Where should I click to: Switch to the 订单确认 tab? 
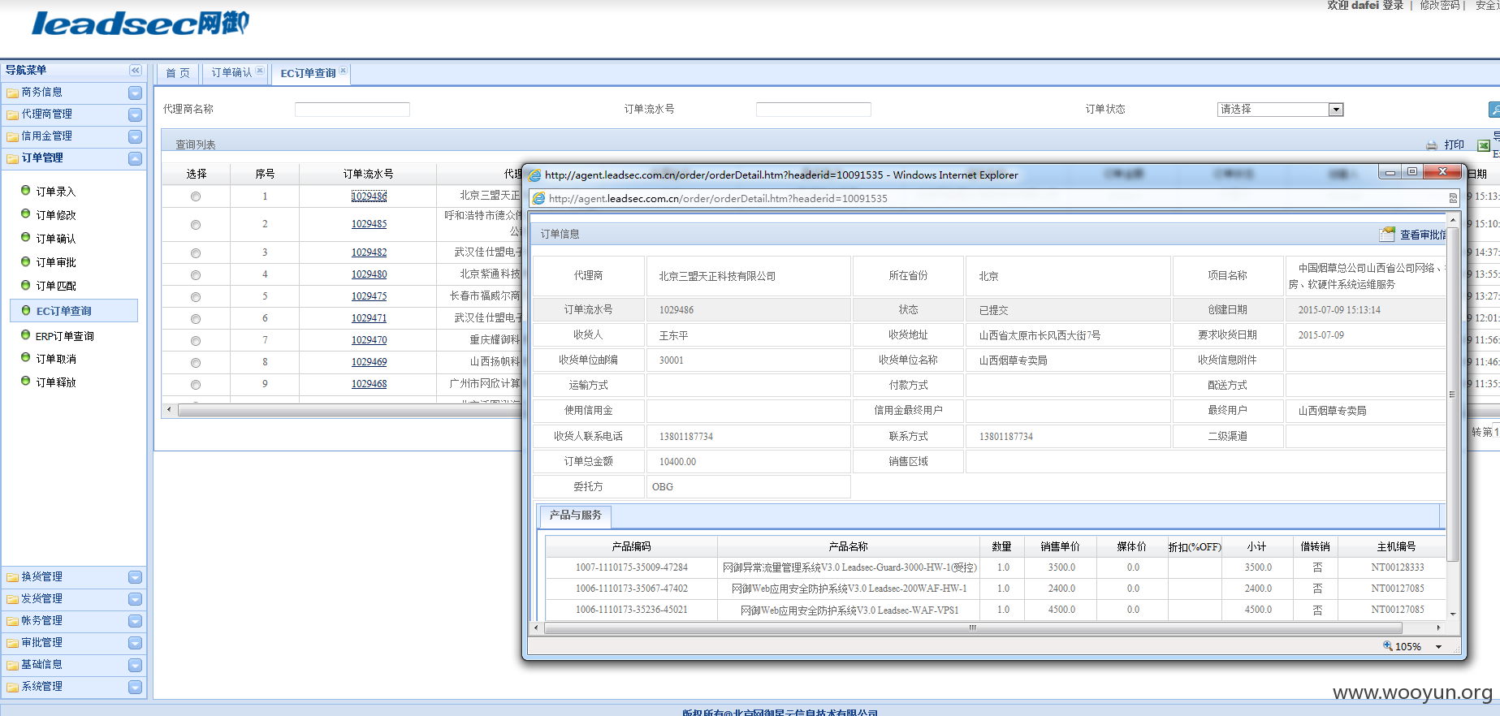[x=231, y=73]
